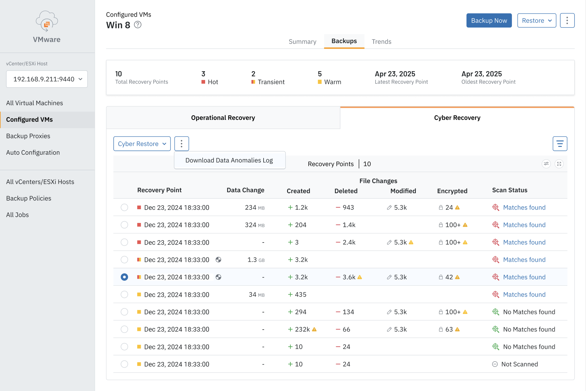This screenshot has height=391, width=586.
Task: Click the VMware cloud logo in the sidebar
Action: [x=46, y=22]
